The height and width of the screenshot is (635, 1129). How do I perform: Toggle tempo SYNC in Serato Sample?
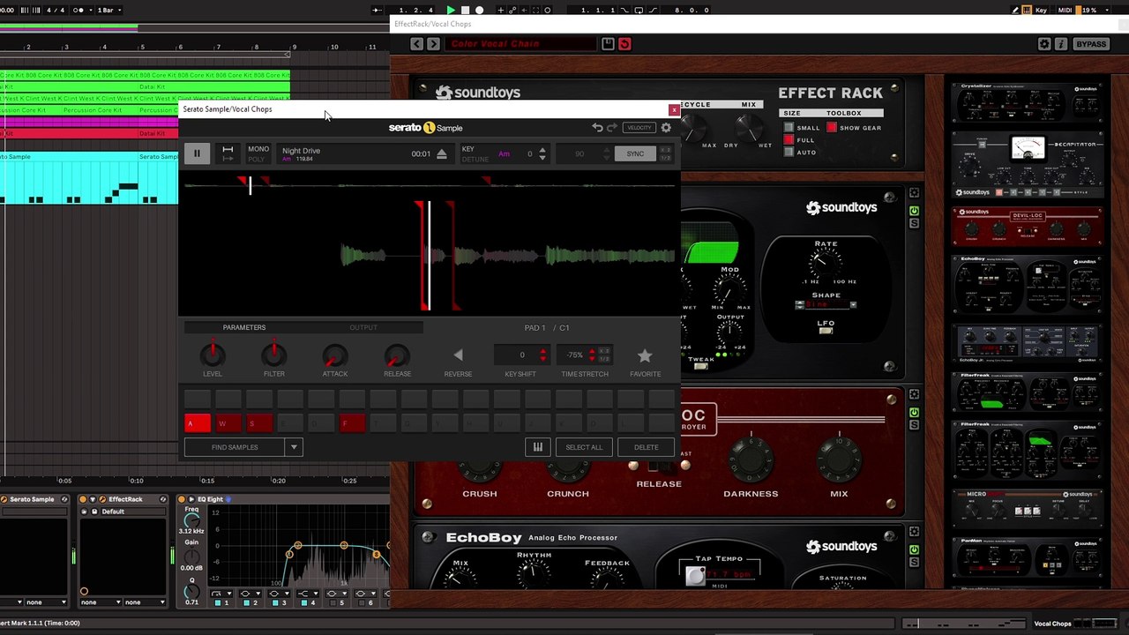pos(635,153)
